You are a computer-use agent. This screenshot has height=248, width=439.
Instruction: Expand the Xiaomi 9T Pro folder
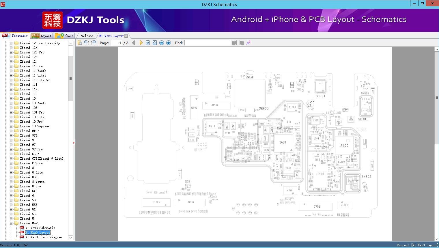pyautogui.click(x=11, y=149)
